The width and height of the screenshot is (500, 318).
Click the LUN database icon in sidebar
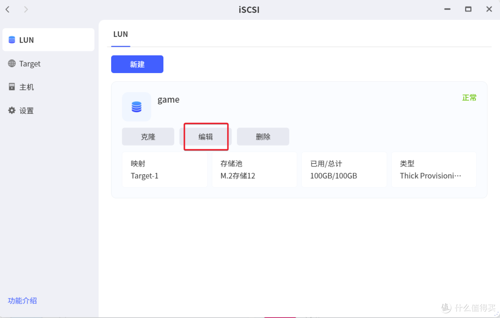click(12, 40)
